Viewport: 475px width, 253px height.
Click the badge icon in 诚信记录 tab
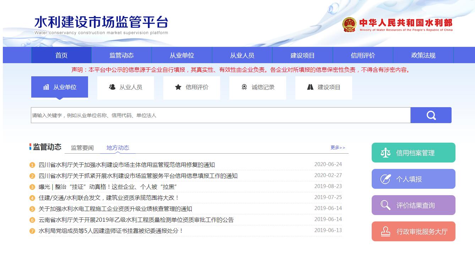(x=244, y=87)
